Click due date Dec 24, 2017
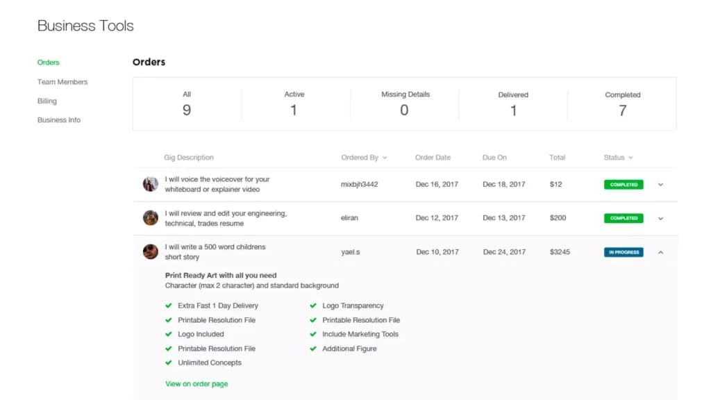The height and width of the screenshot is (400, 711). (504, 252)
